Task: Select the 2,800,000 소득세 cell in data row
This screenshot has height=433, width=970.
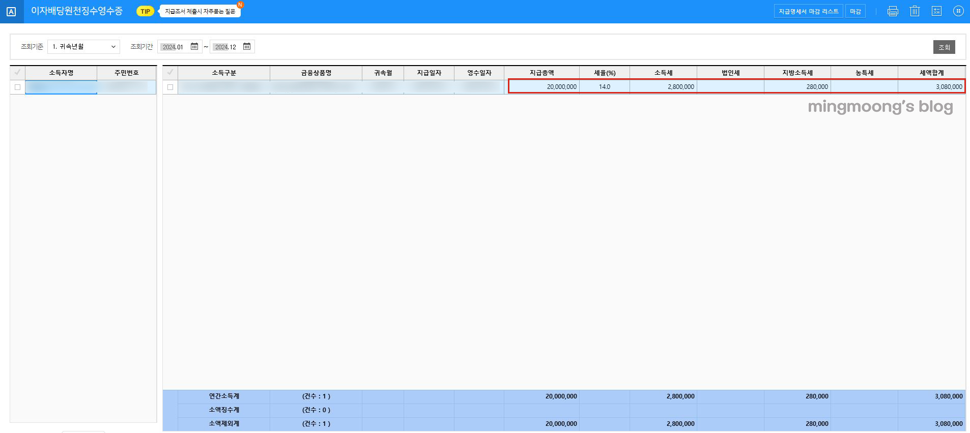Action: pos(664,87)
